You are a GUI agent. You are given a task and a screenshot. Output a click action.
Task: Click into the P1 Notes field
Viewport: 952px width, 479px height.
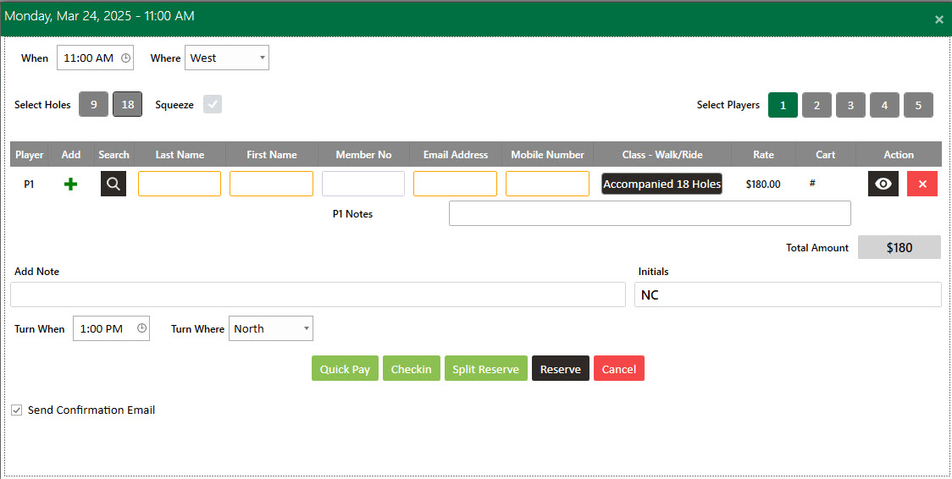coord(650,213)
